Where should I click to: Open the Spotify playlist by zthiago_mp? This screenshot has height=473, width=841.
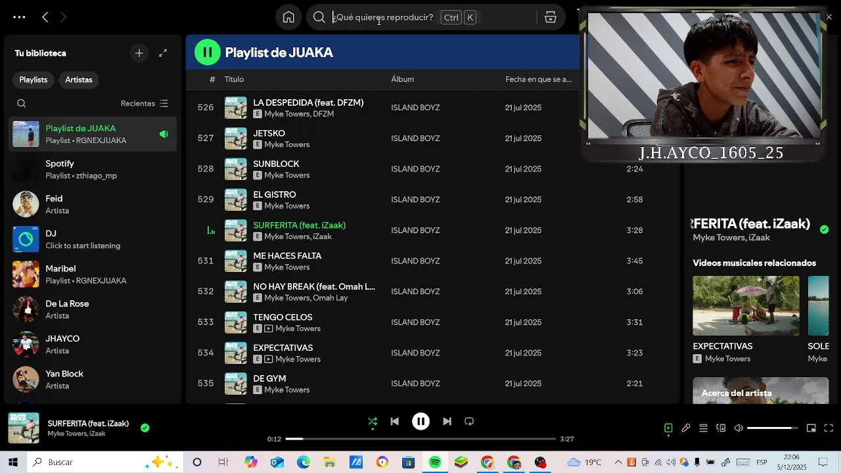tap(93, 169)
